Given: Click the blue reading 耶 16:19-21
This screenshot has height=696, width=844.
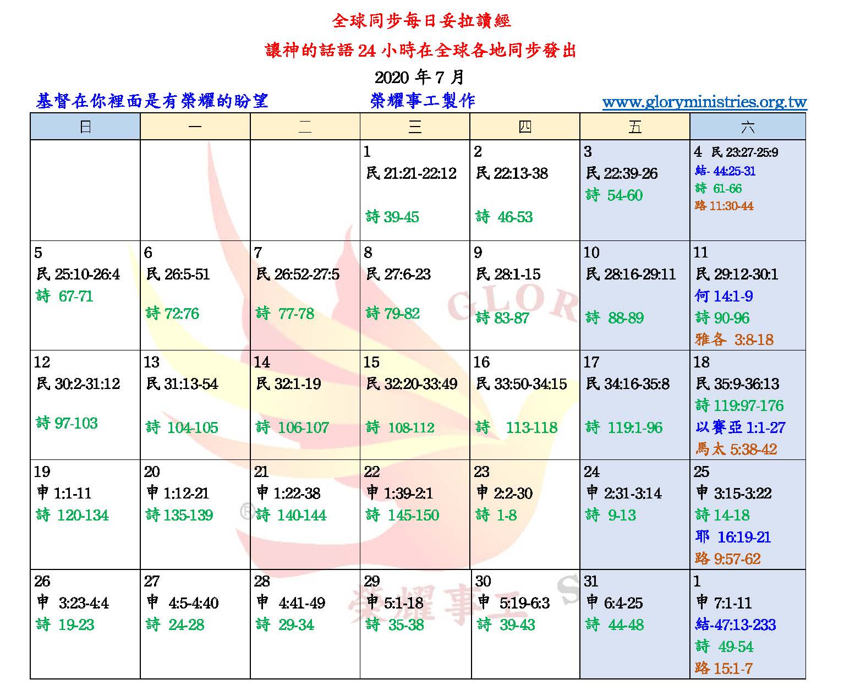Looking at the screenshot, I should point(732,537).
